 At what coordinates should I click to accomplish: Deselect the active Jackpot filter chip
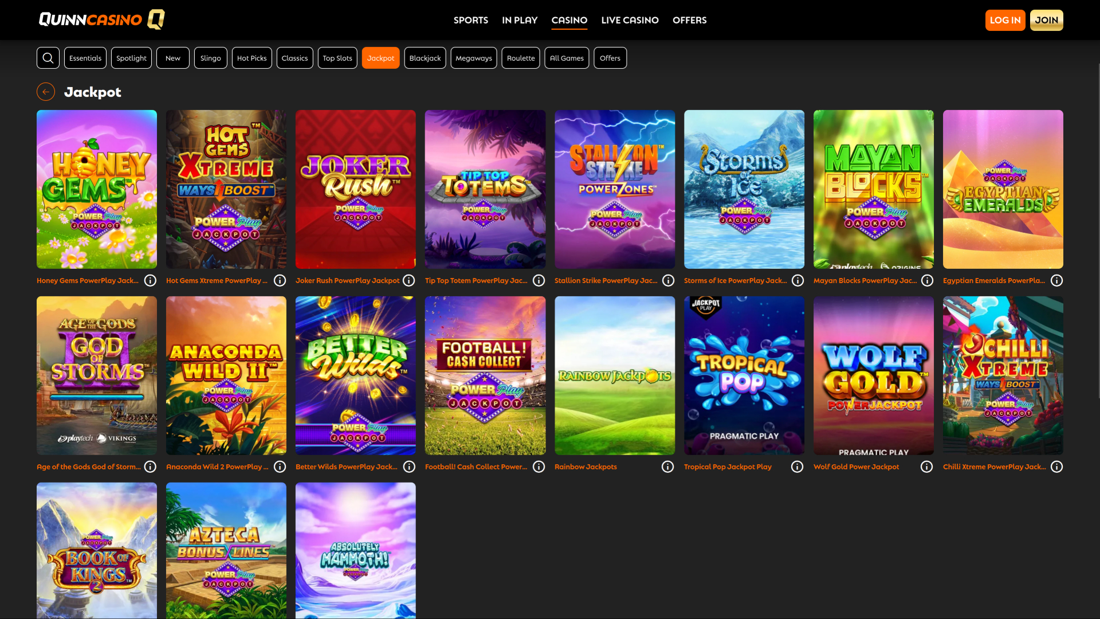pos(380,57)
